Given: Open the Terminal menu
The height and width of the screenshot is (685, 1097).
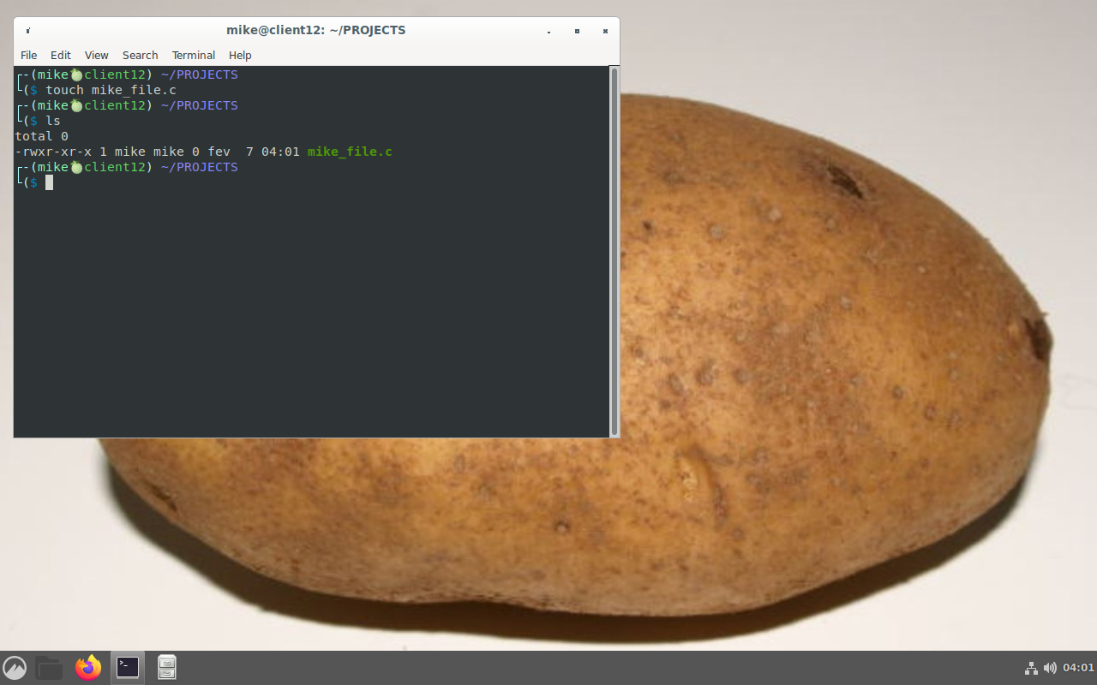Looking at the screenshot, I should click(193, 55).
